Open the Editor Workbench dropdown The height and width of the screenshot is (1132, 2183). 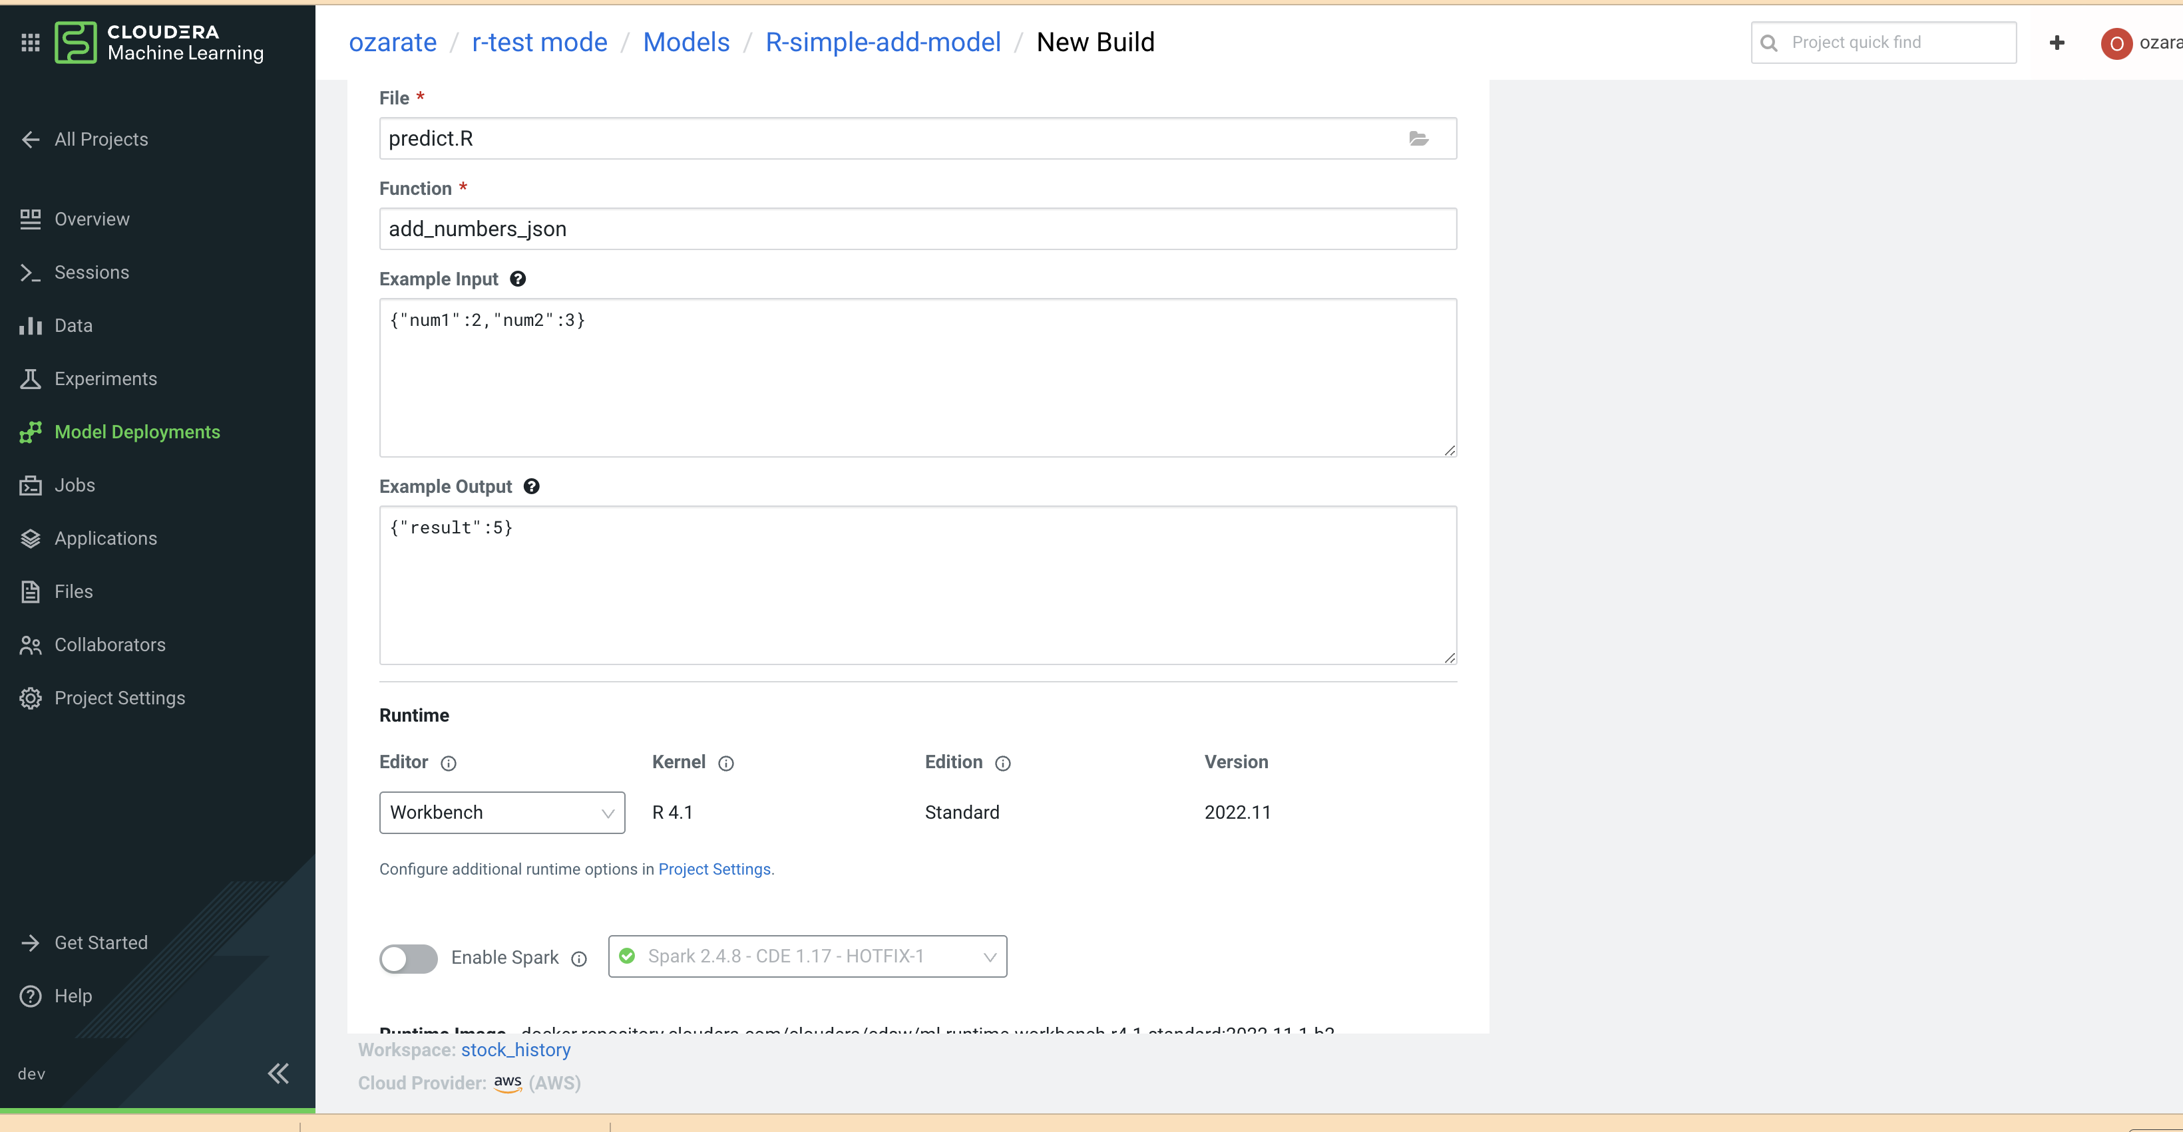tap(502, 812)
